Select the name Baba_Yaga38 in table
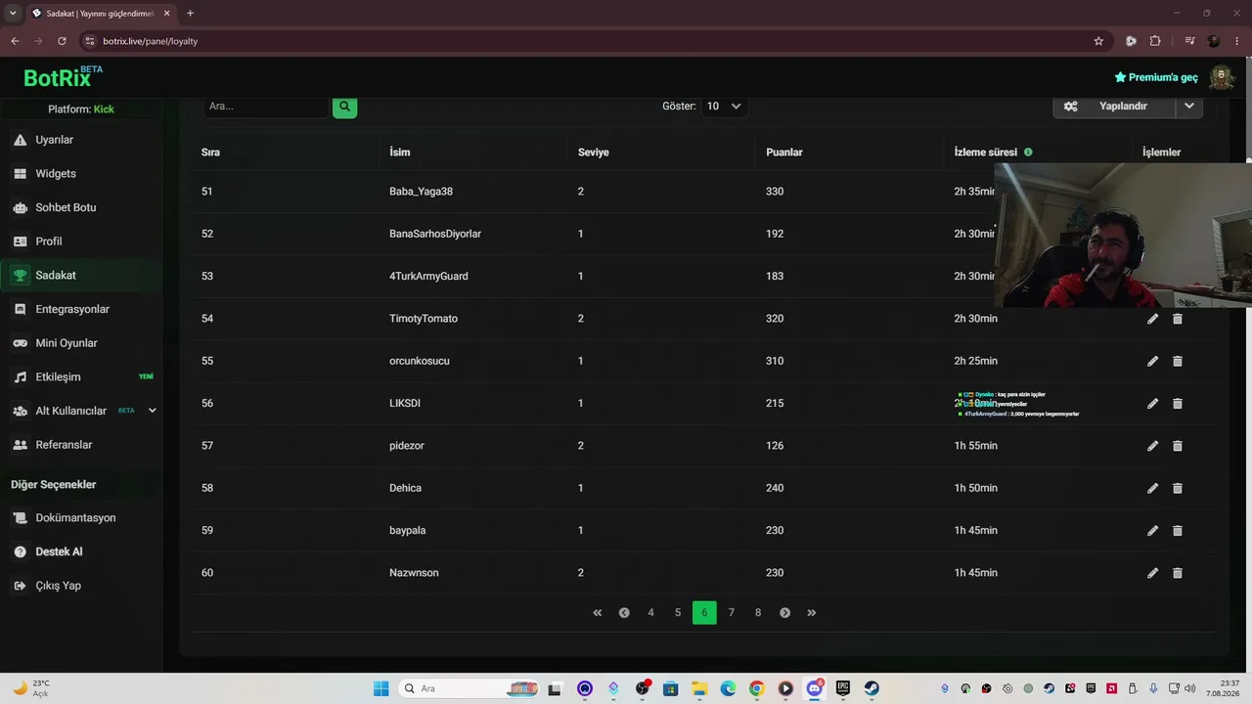 coord(421,192)
